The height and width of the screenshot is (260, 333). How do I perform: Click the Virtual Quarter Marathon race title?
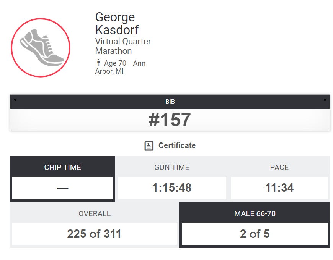pyautogui.click(x=123, y=46)
